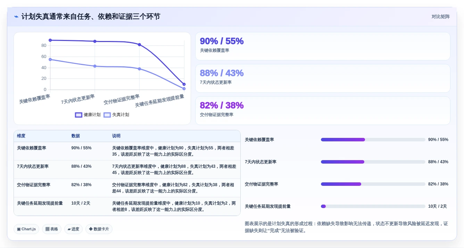464x248 pixels.
Task: Click chart axis label 交付物证据完整率
Action: 122,100
